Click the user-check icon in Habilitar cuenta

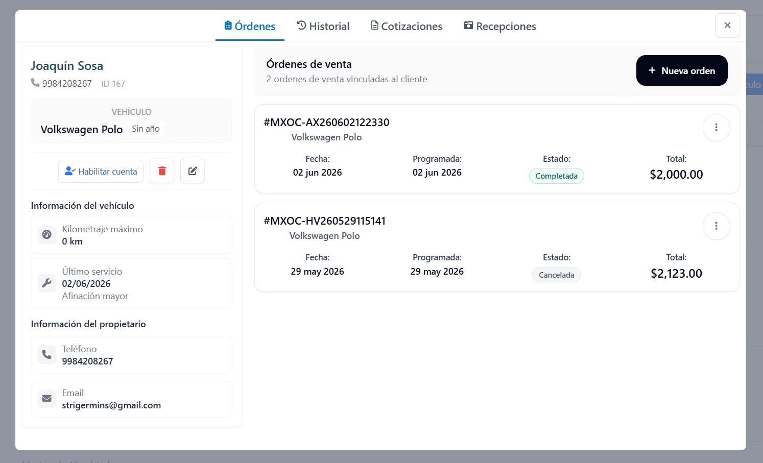click(70, 171)
